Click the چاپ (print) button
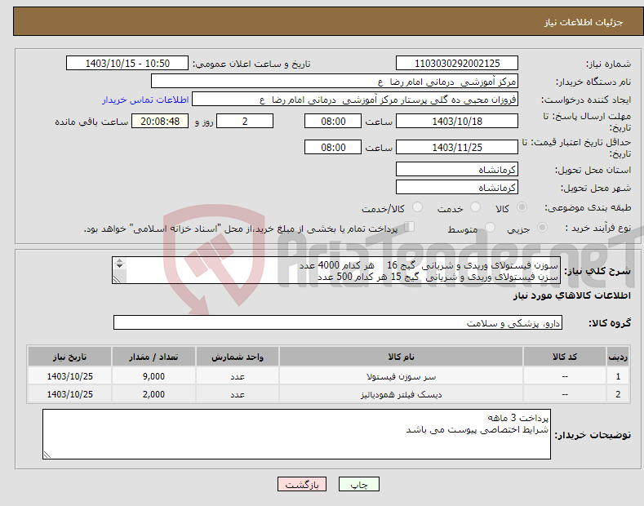The height and width of the screenshot is (506, 644). 358,484
